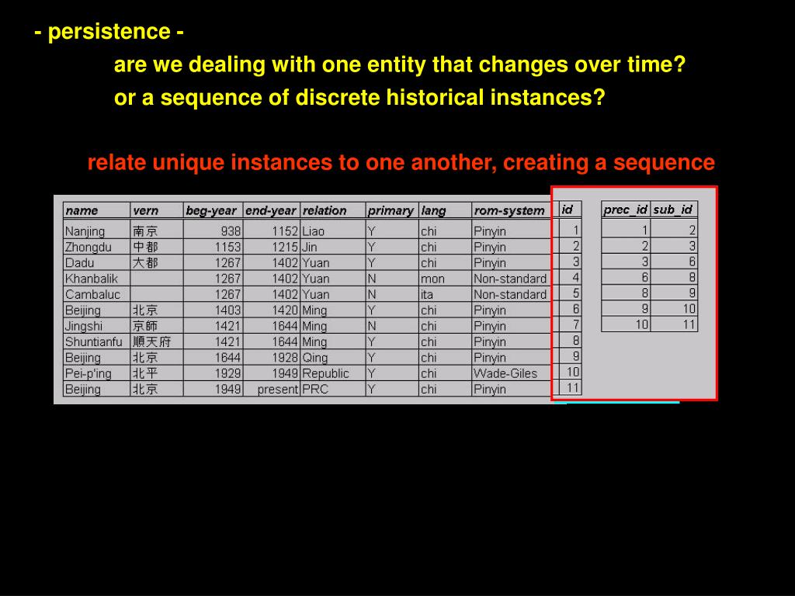Click the relation value 'Liao'

(313, 231)
